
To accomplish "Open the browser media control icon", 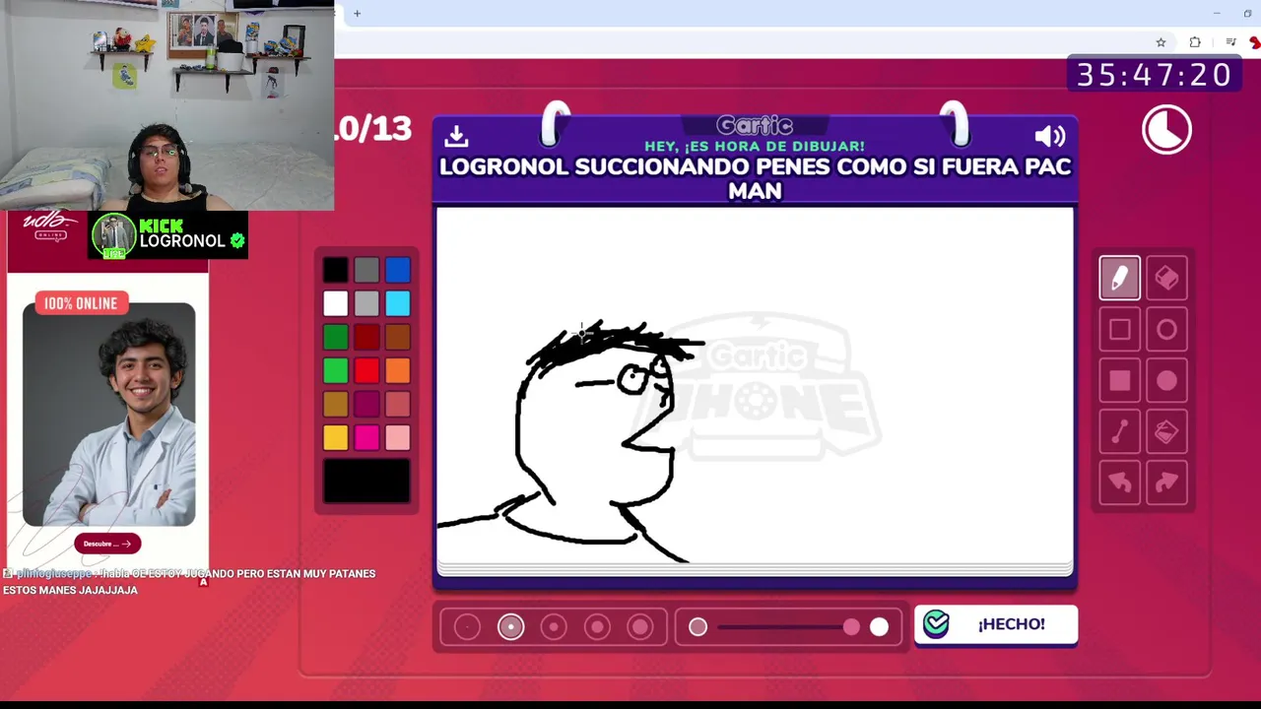I will 1230,42.
